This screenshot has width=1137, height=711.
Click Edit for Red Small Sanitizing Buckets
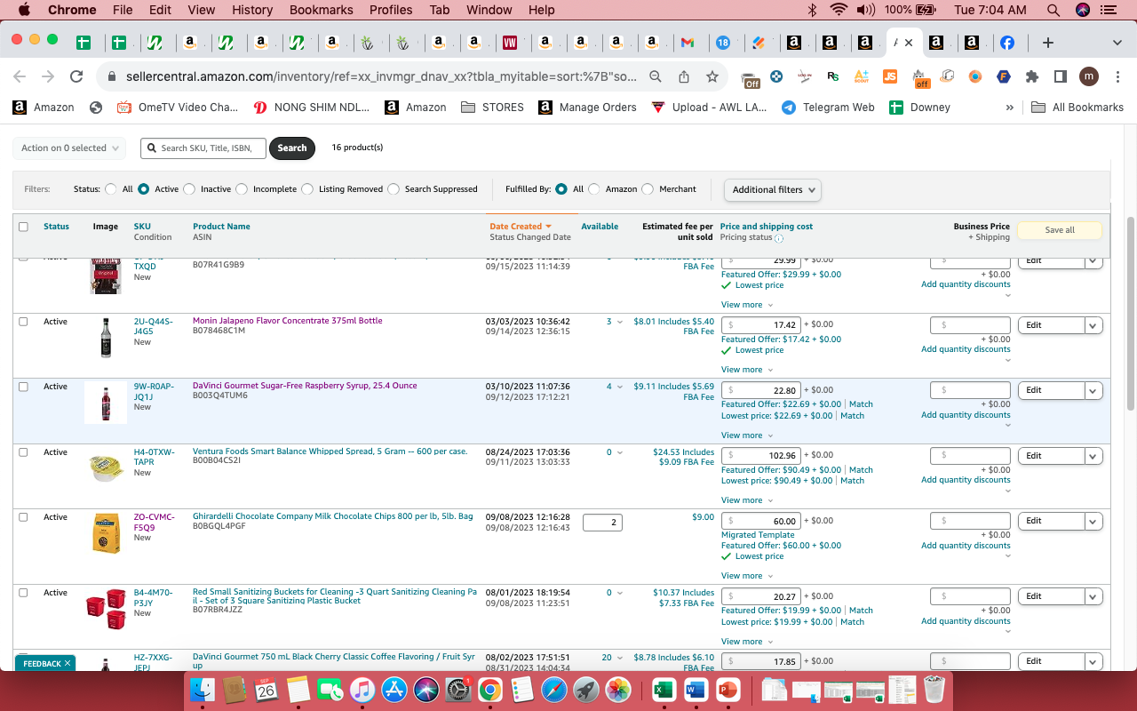pos(1052,596)
